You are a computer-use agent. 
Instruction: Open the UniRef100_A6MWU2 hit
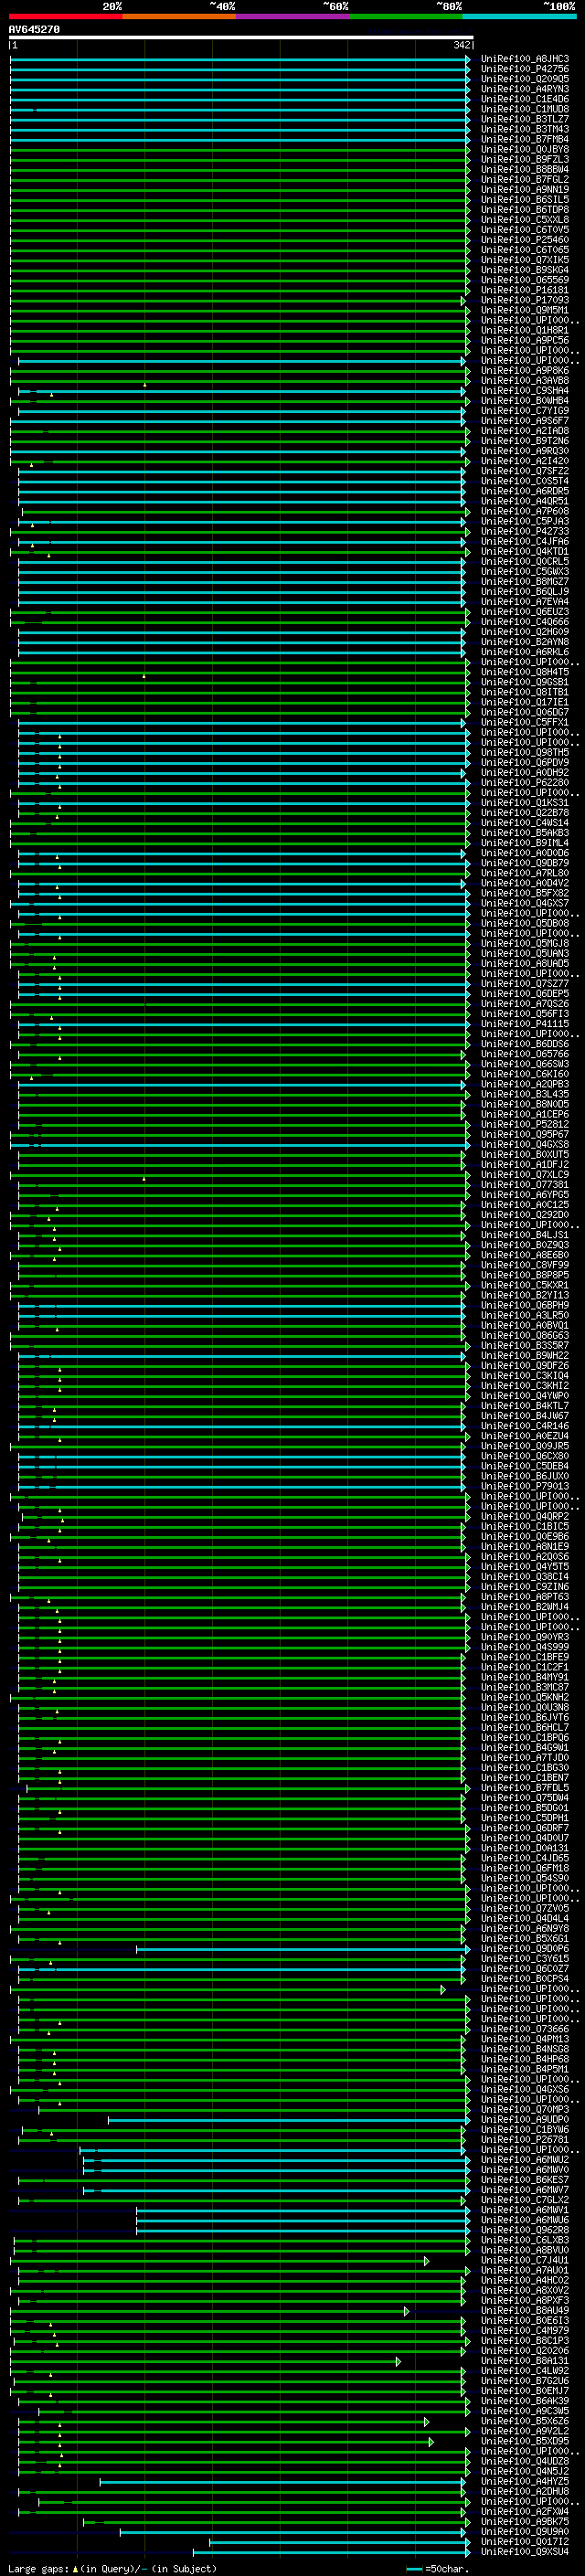click(525, 2159)
